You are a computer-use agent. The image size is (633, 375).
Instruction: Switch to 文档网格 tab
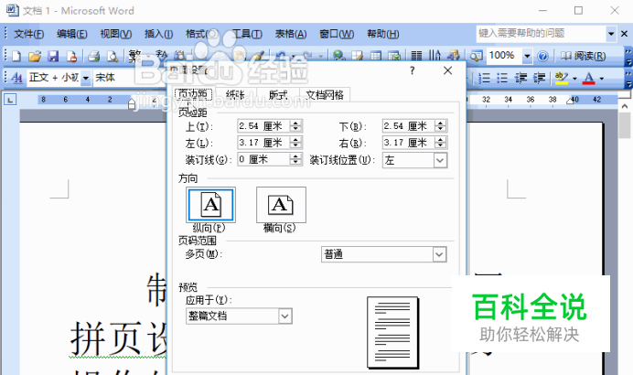coord(325,95)
